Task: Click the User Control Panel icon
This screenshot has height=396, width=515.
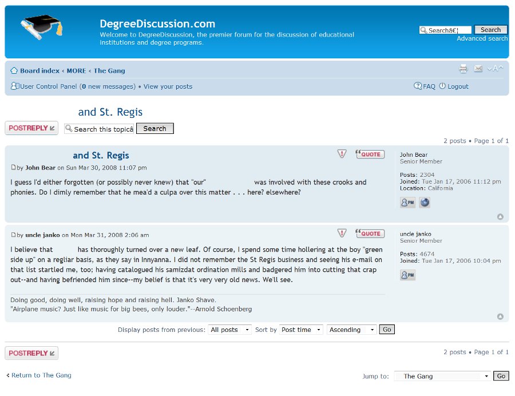Action: click(15, 86)
